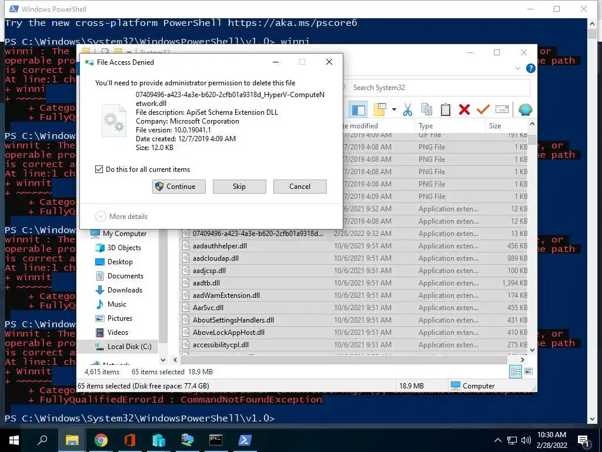The image size is (602, 452).
Task: Show hidden tray icons chevron
Action: tap(497, 440)
